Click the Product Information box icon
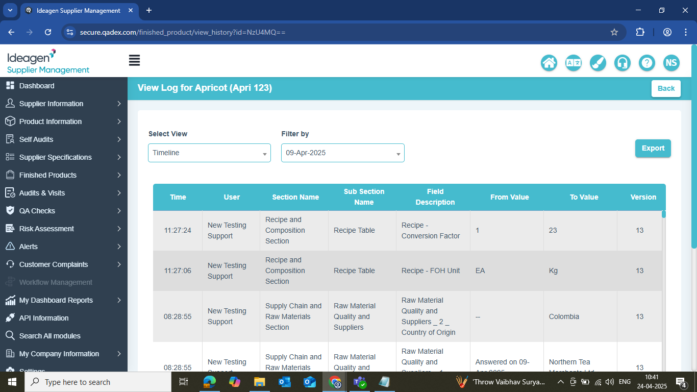697x392 pixels. pos(10,121)
